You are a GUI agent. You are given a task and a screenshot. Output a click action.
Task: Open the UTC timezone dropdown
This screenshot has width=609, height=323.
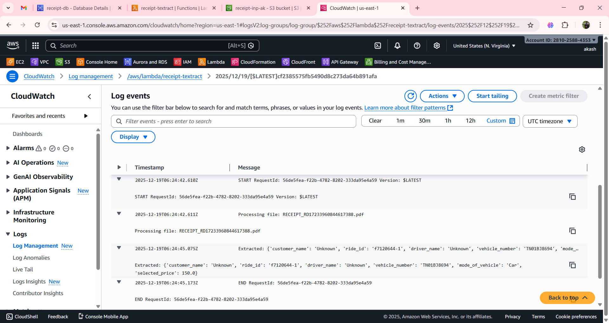[x=550, y=121]
